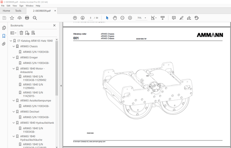Activate the Hand pan tool
This screenshot has width=231, height=148.
click(115, 18)
